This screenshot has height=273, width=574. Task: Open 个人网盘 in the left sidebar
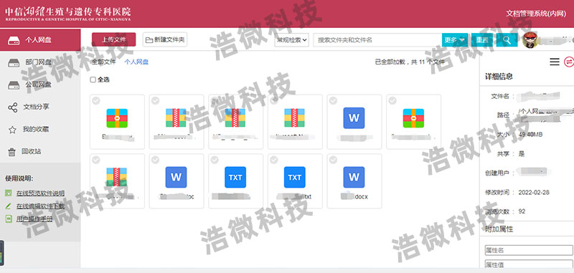[x=40, y=40]
